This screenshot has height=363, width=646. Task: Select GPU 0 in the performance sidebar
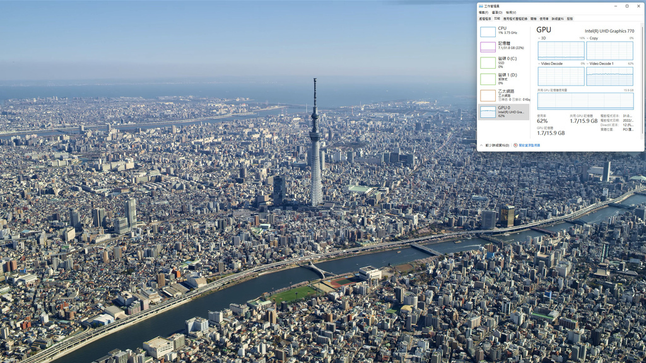(504, 112)
